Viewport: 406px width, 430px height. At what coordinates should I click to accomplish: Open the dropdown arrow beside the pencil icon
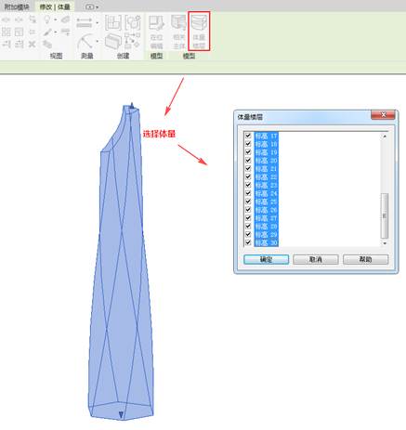56,32
